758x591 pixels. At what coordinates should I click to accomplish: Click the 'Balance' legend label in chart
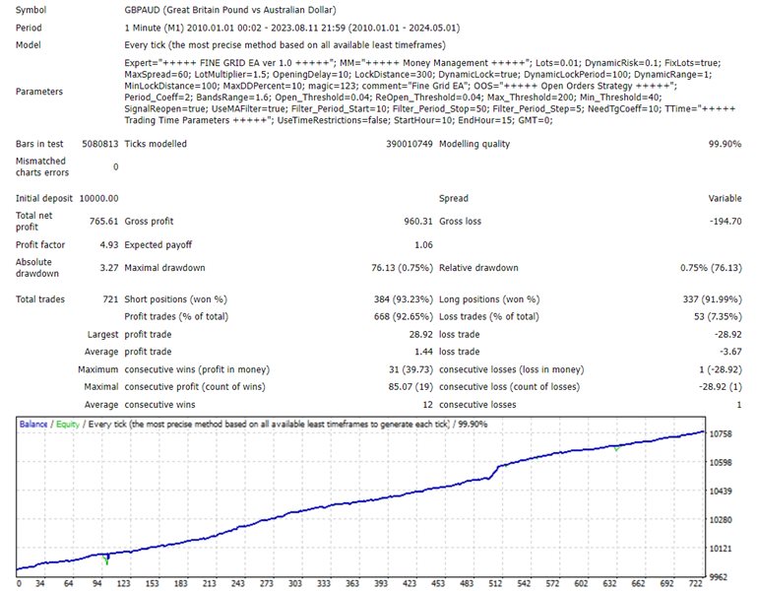(33, 425)
